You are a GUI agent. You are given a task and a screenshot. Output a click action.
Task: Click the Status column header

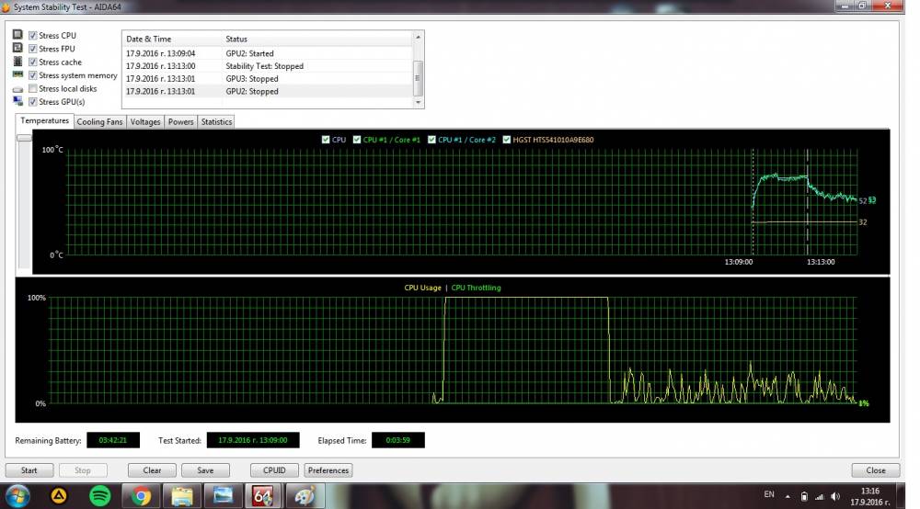click(x=317, y=39)
